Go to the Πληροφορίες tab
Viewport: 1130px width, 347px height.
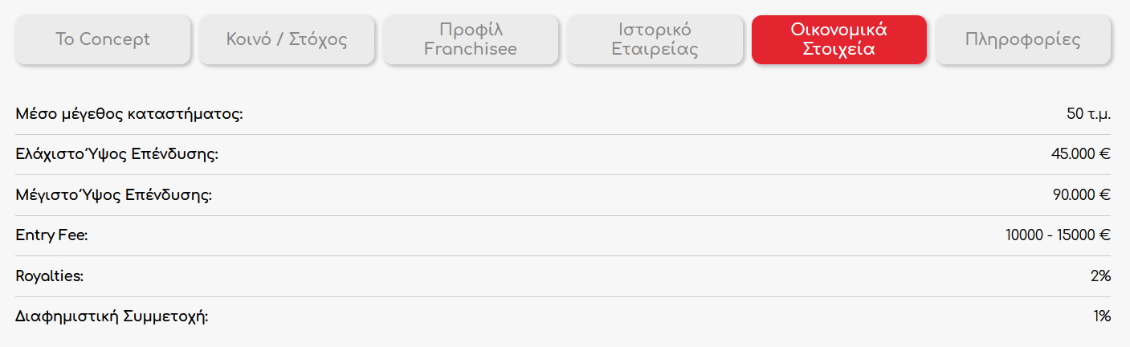point(1023,39)
